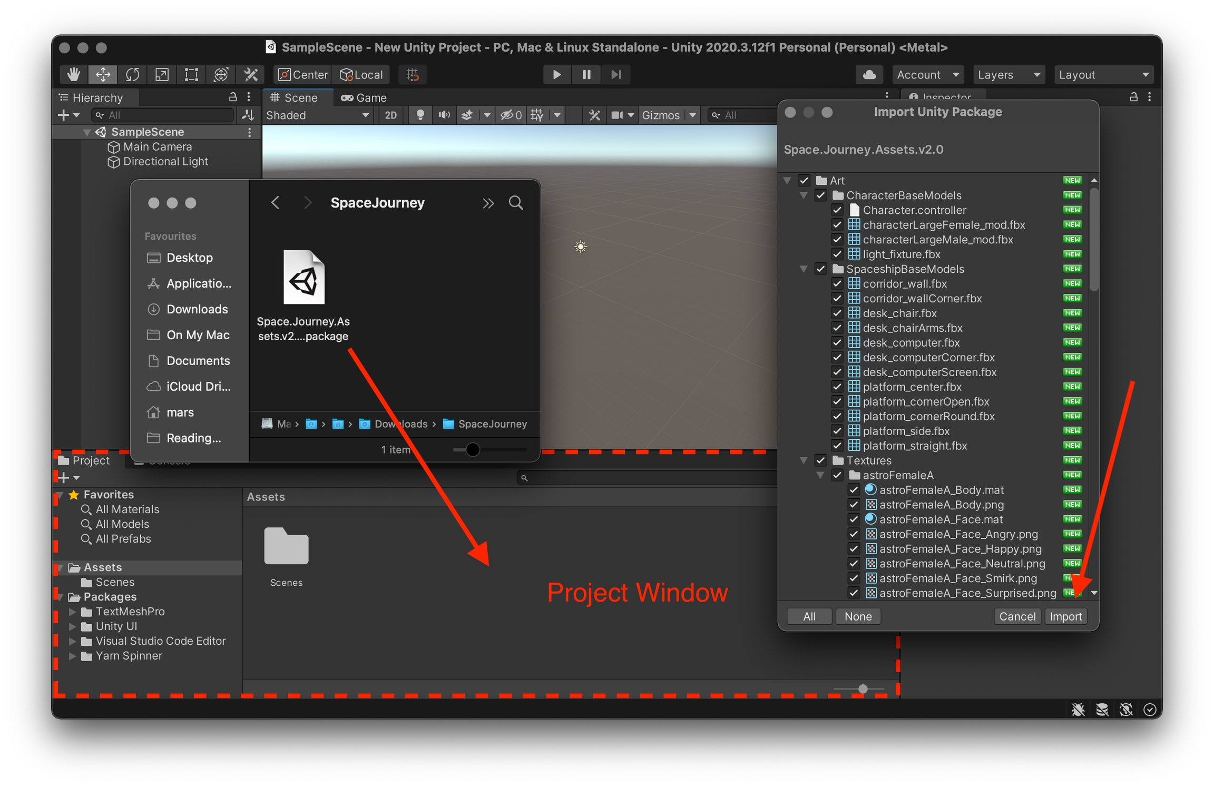Collapse the SpaceshipBaseModels folder tree
This screenshot has width=1214, height=787.
(804, 269)
